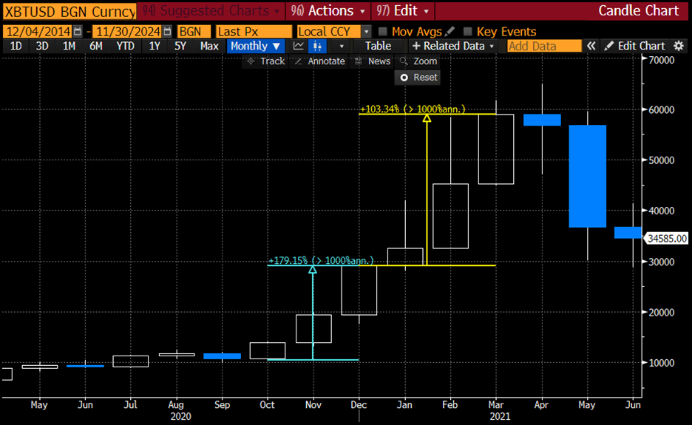This screenshot has width=692, height=425.
Task: Open the Related Data dropdown
Action: [452, 46]
